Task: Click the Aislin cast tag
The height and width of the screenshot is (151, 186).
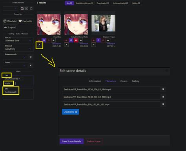Action: pyautogui.click(x=8, y=83)
